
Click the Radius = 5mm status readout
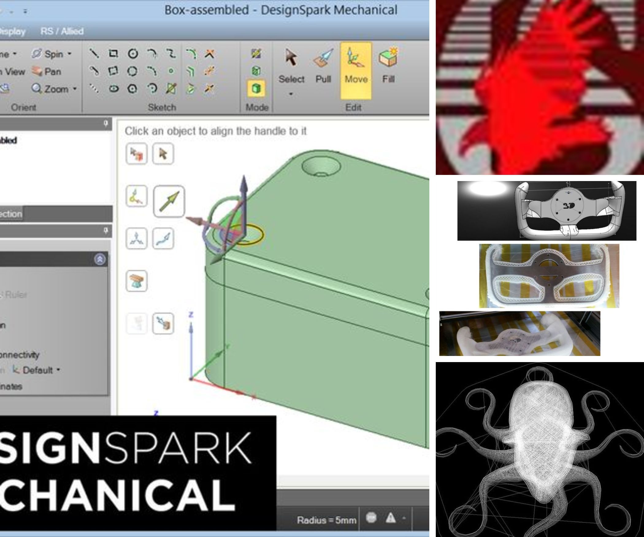pyautogui.click(x=326, y=520)
